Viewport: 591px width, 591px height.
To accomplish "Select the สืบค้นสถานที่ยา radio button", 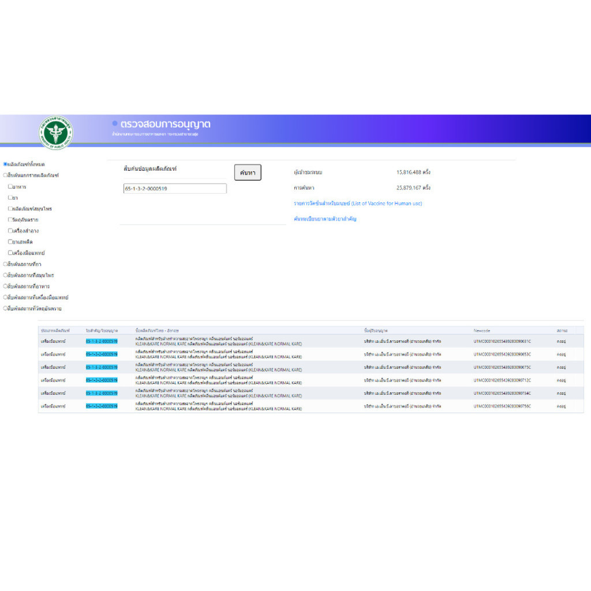I will tap(5, 264).
